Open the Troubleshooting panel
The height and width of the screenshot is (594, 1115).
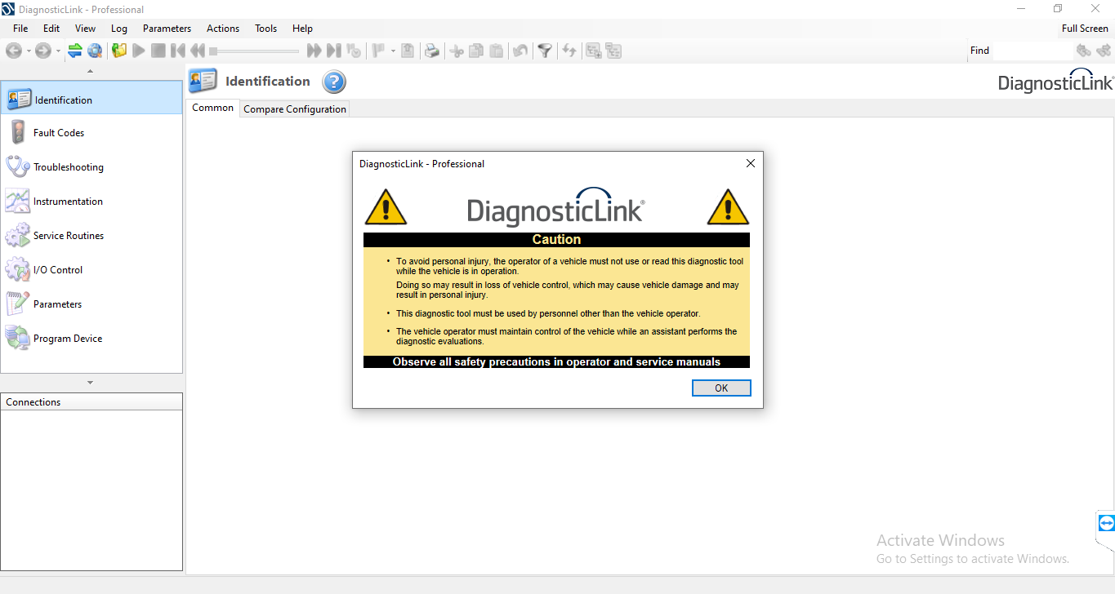click(x=91, y=166)
